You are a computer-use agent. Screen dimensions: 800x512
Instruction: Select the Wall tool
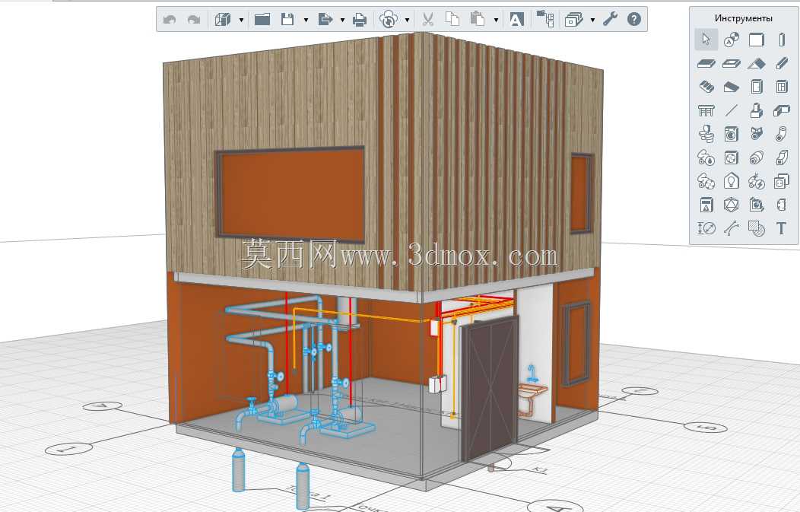tap(757, 40)
